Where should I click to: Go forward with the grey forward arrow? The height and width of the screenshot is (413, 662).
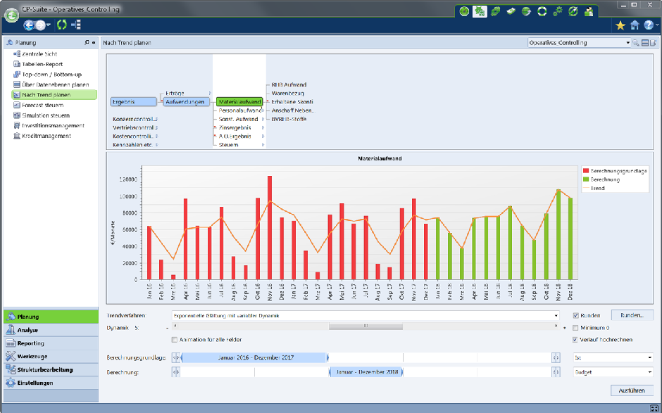coord(40,25)
